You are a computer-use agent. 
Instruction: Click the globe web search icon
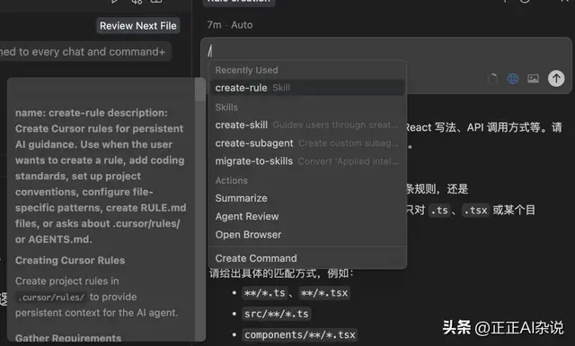512,78
